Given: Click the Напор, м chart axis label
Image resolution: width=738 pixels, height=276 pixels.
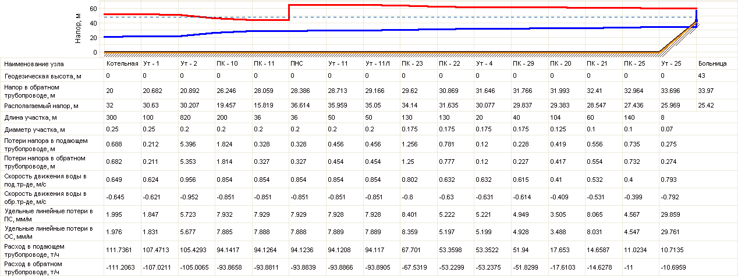Looking at the screenshot, I should (x=78, y=28).
